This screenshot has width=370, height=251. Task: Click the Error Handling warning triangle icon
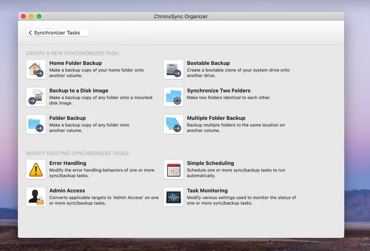click(36, 170)
